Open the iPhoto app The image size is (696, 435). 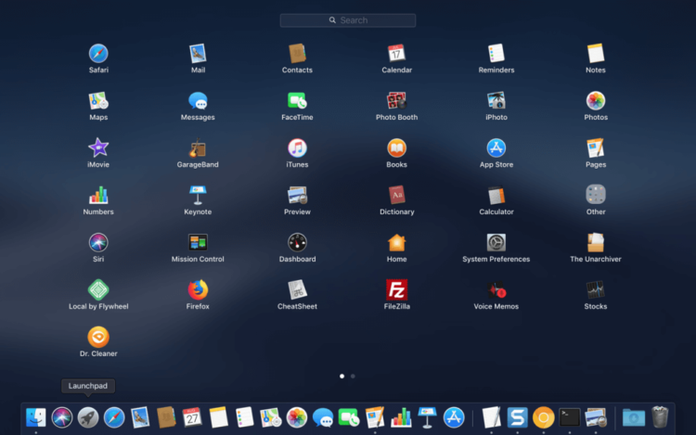coord(496,101)
